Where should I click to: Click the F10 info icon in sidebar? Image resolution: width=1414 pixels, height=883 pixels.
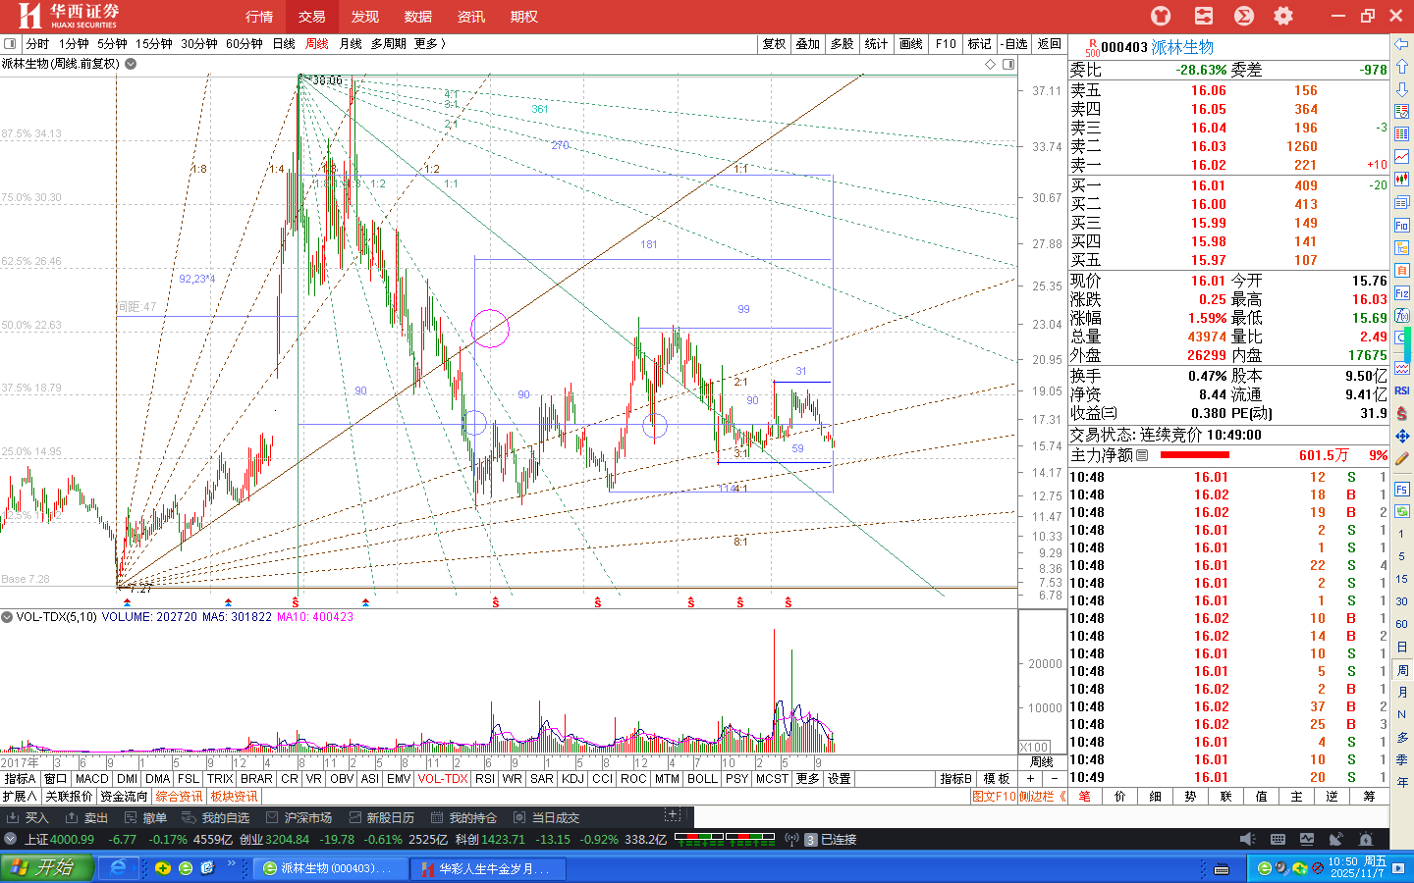click(1402, 225)
